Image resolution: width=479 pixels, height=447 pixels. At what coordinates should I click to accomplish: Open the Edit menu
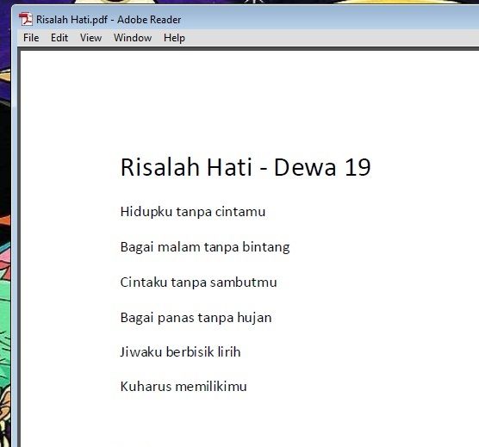click(x=59, y=38)
